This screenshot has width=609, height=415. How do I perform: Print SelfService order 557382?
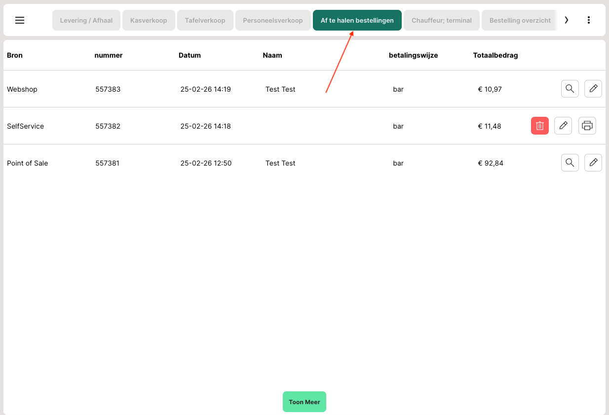(x=587, y=126)
